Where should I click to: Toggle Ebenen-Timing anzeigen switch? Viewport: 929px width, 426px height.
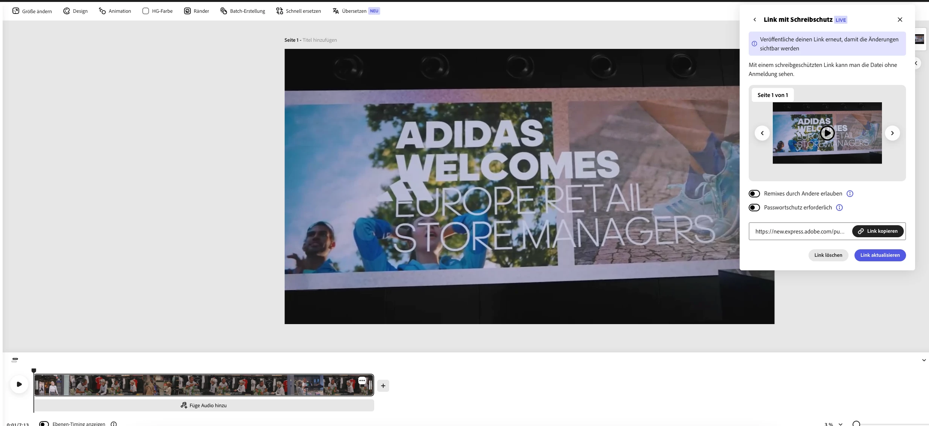pyautogui.click(x=44, y=424)
